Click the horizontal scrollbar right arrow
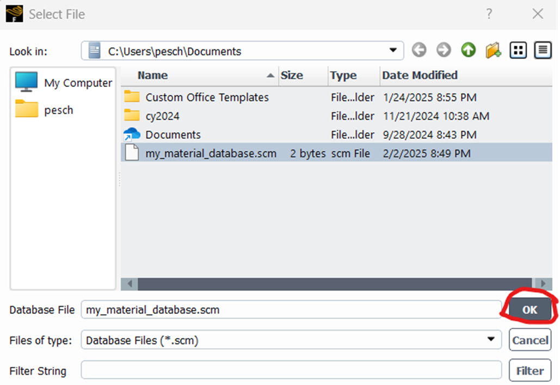This screenshot has width=560, height=385. 544,283
